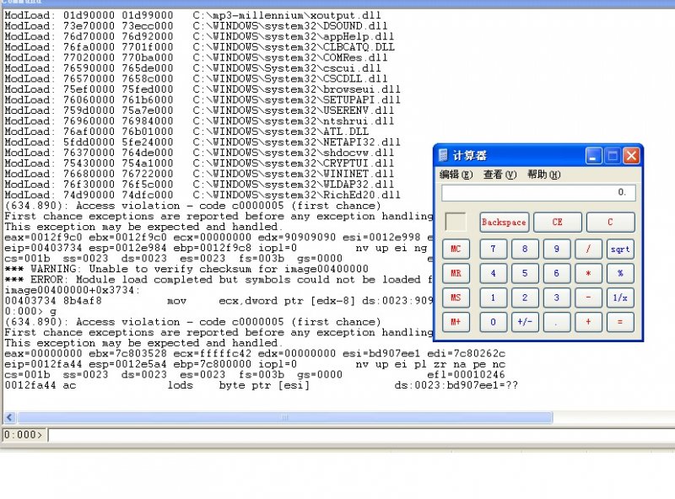The height and width of the screenshot is (499, 675).
Task: Click the MC memory clear button
Action: point(456,249)
